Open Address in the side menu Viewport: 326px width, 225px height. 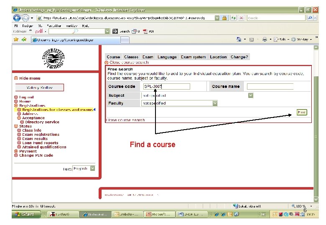coord(30,114)
